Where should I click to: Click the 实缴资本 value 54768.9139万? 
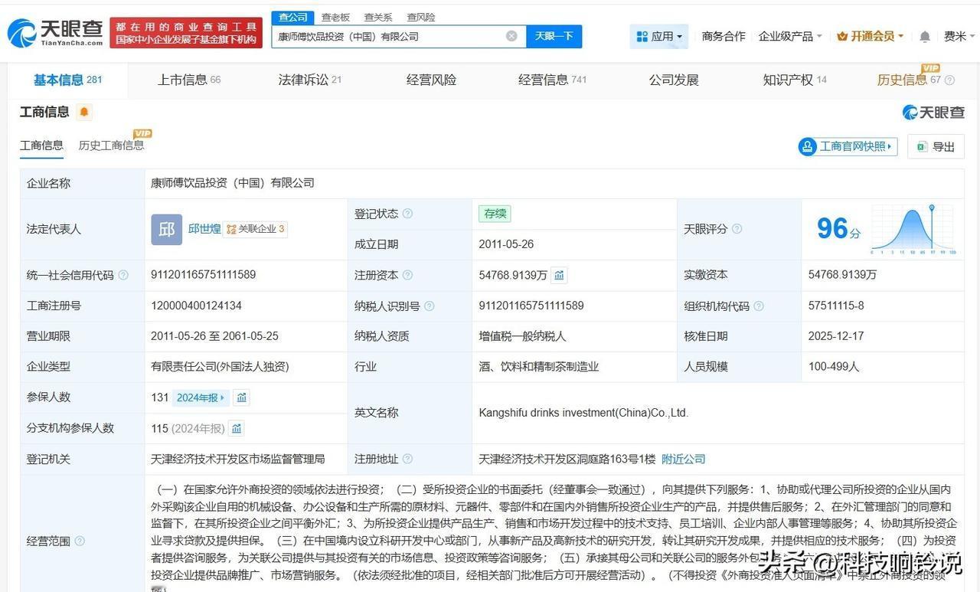pos(842,275)
